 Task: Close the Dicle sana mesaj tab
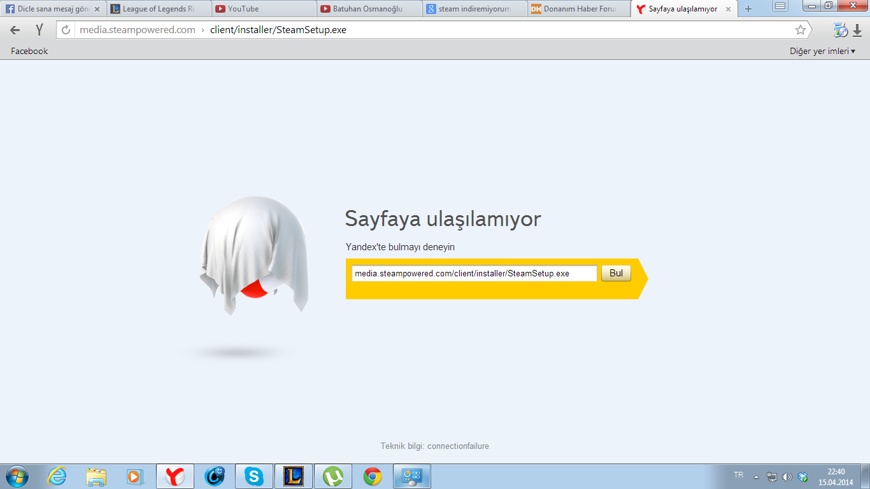(97, 9)
